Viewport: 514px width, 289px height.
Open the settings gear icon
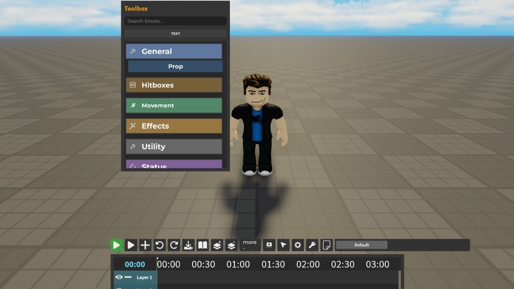click(298, 245)
